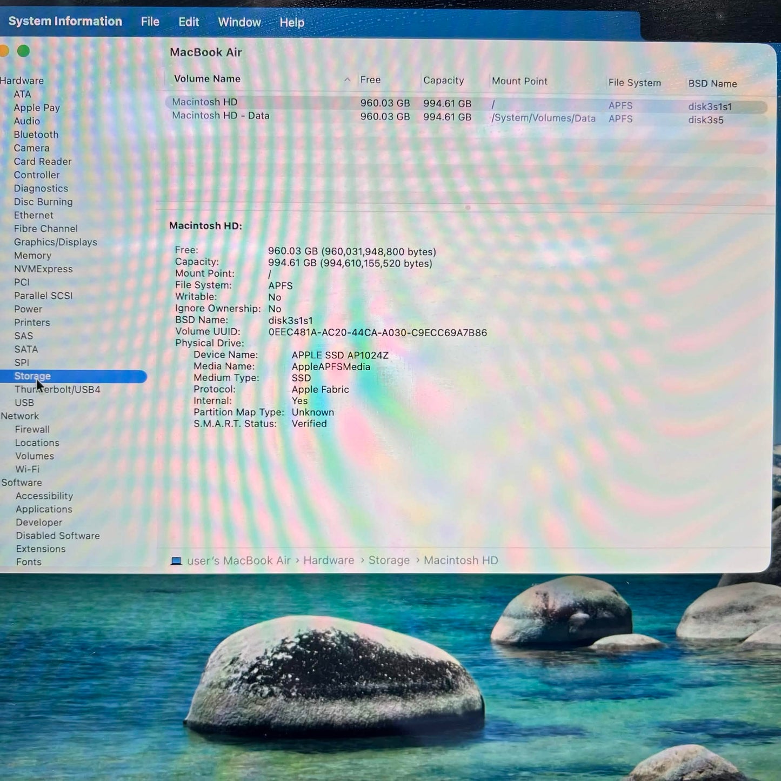The image size is (781, 781).
Task: Select Fonts in the sidebar
Action: pos(29,562)
